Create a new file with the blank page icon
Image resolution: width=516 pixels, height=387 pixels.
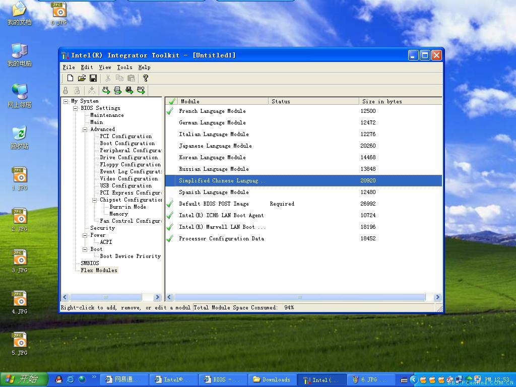click(x=70, y=78)
